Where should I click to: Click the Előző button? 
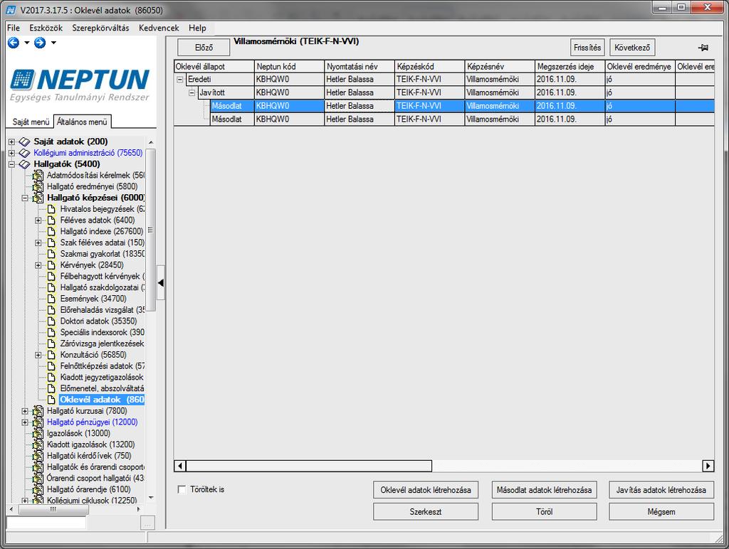coord(204,48)
